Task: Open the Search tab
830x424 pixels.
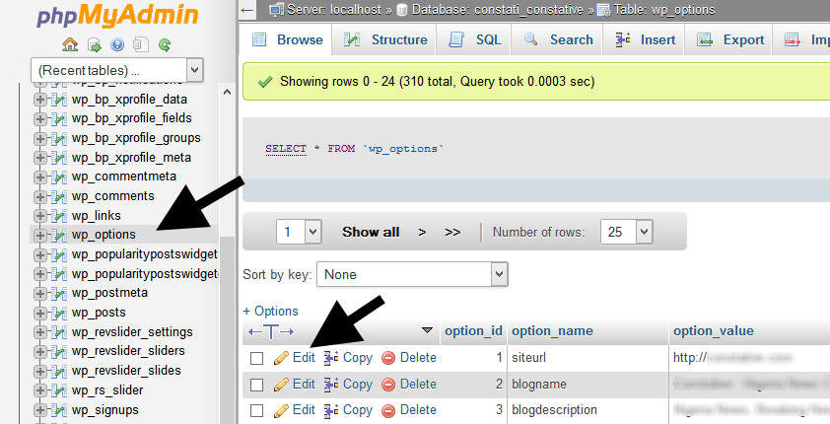Action: [x=558, y=39]
